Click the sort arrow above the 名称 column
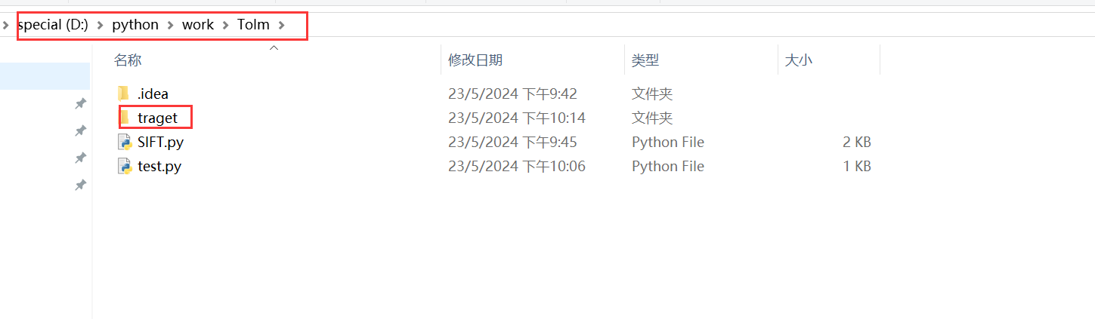Viewport: 1095px width, 319px height. click(274, 48)
